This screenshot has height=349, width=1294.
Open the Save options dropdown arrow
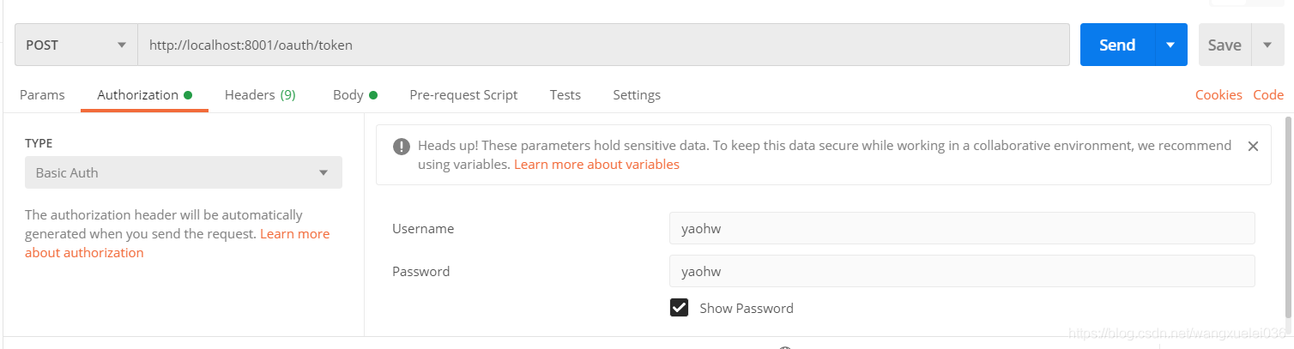(1267, 45)
